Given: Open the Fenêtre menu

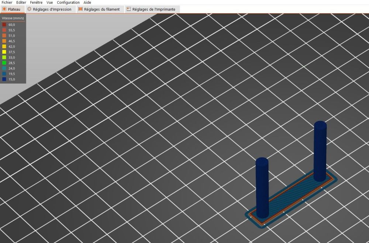Looking at the screenshot, I should (36, 2).
